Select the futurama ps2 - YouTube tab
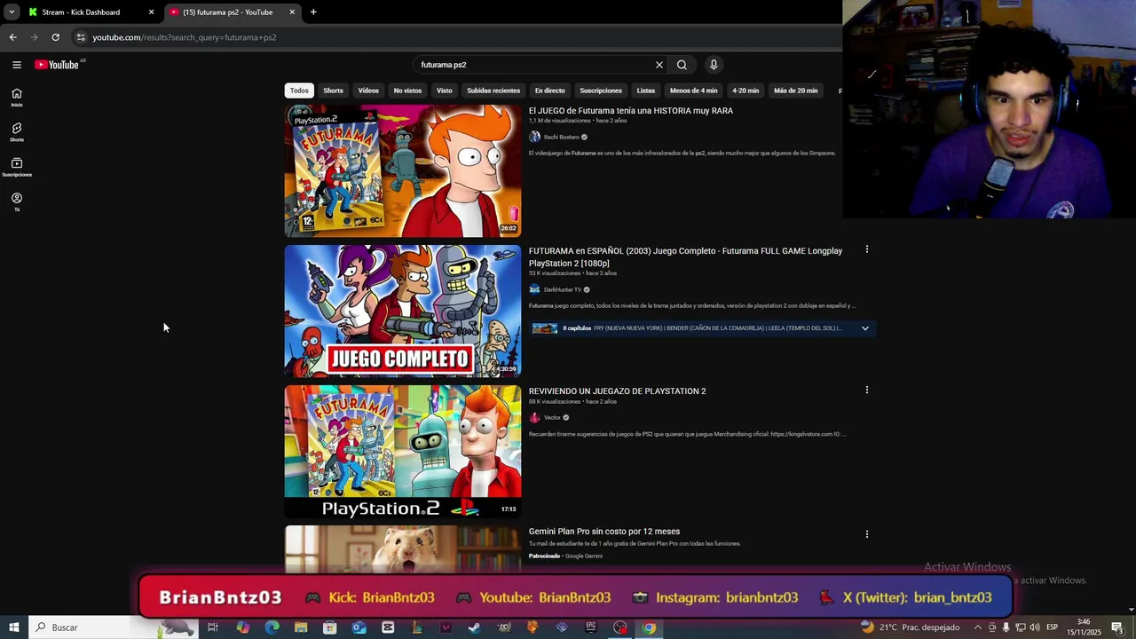Viewport: 1136px width, 639px height. click(233, 12)
